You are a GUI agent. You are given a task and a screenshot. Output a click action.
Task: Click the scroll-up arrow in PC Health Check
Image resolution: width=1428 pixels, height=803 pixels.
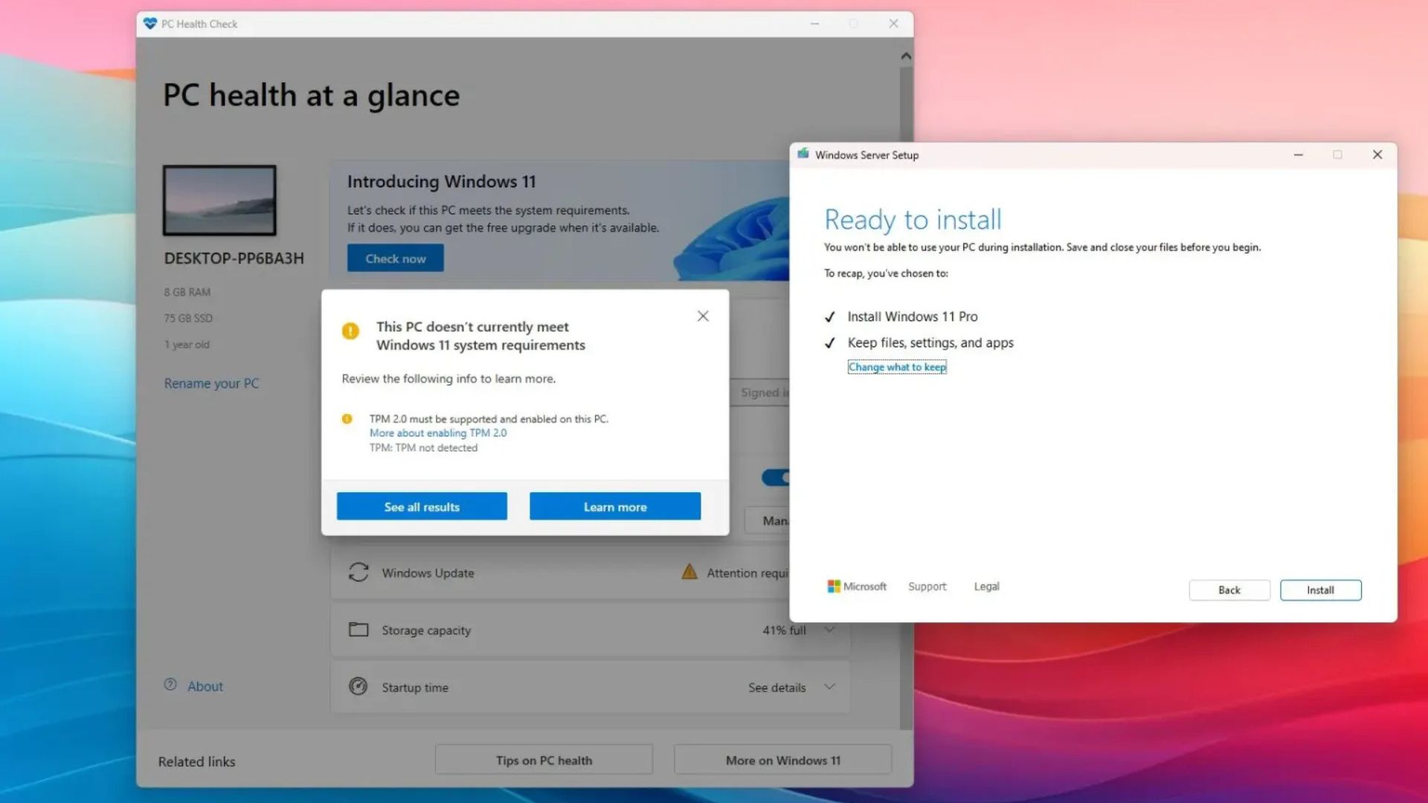[x=906, y=55]
